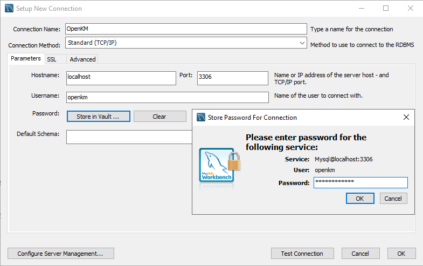Open the Advanced tab

pos(82,59)
